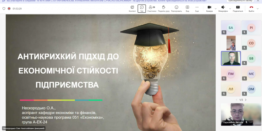This screenshot has width=262, height=131.
Task: Click mic icon beside Пархоменко Вікторія name
Action: pos(246,122)
